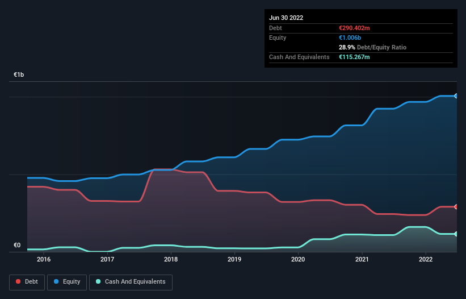
Task: Click the red Debt legend dot
Action: [18, 281]
